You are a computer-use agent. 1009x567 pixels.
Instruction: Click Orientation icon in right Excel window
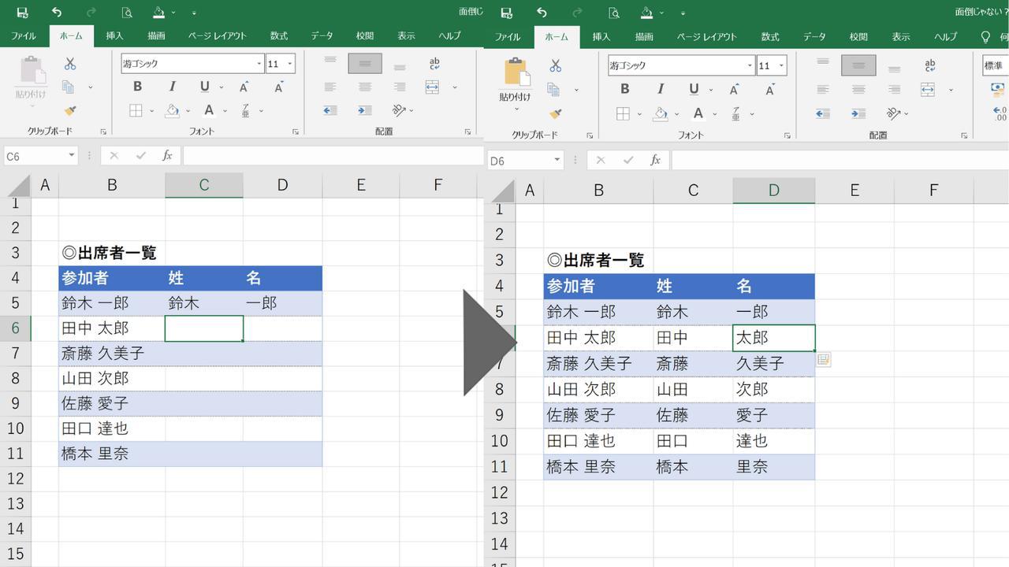point(894,113)
